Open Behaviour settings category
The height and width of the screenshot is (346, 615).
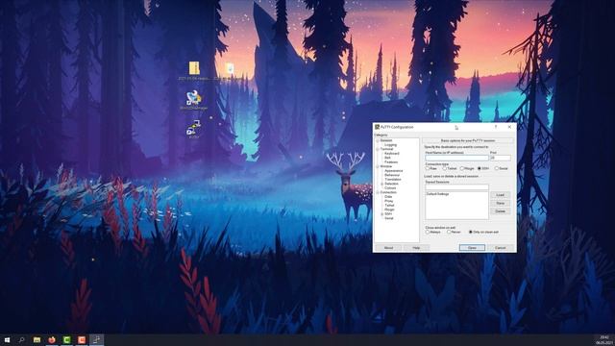tap(392, 175)
